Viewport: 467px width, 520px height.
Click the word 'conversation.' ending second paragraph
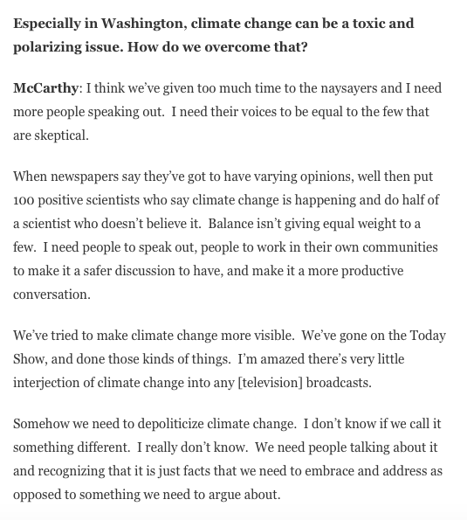click(x=52, y=295)
